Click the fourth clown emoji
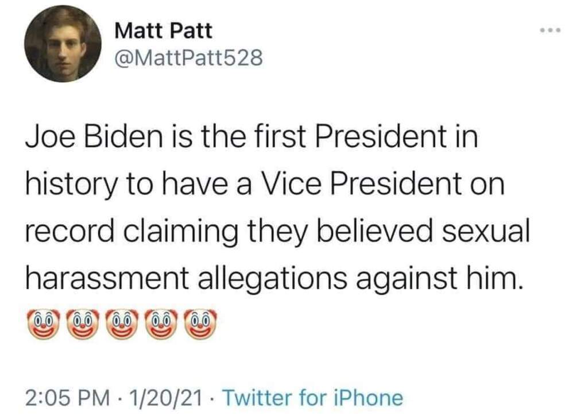The width and height of the screenshot is (588, 419). point(161,324)
